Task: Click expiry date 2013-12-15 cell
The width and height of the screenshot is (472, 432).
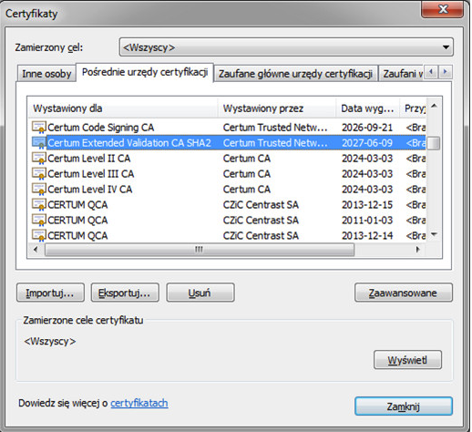Action: [x=367, y=205]
